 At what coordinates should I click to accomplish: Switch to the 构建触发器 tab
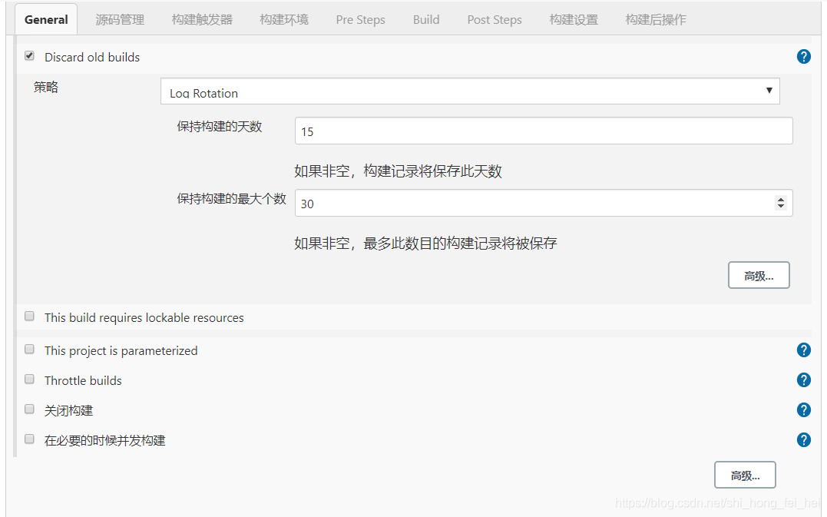point(202,19)
